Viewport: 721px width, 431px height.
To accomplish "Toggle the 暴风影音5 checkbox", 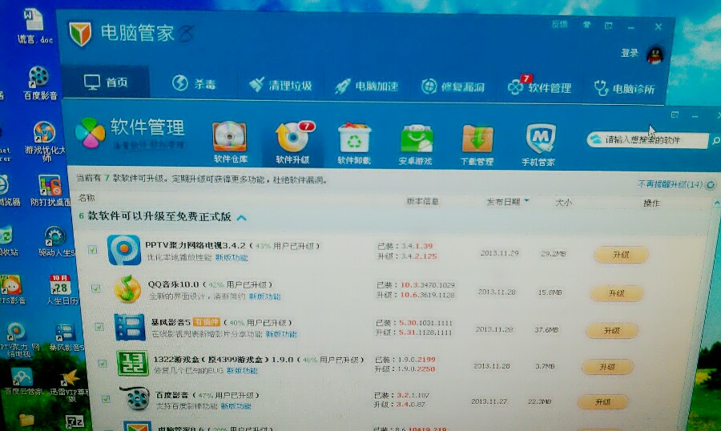I will [99, 327].
